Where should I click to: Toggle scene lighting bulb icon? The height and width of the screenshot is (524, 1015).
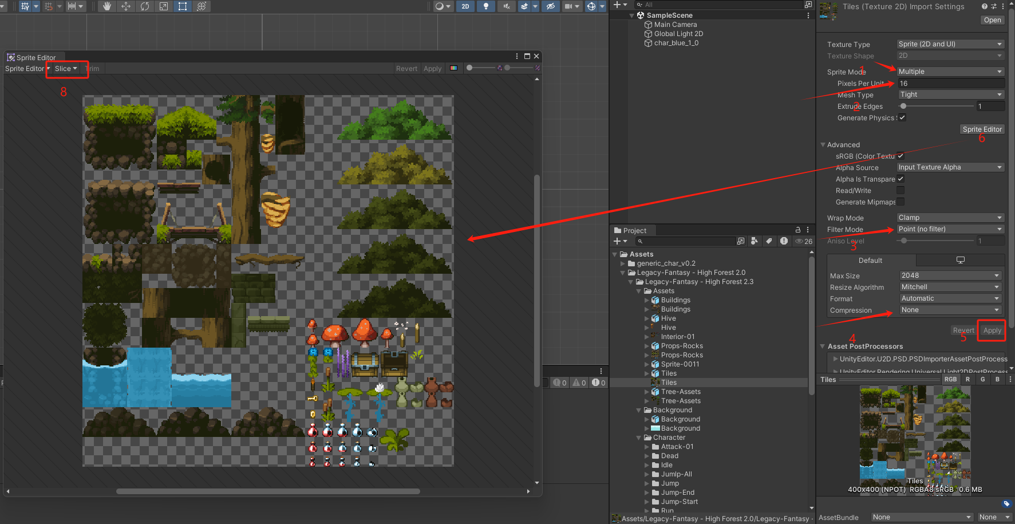[486, 6]
